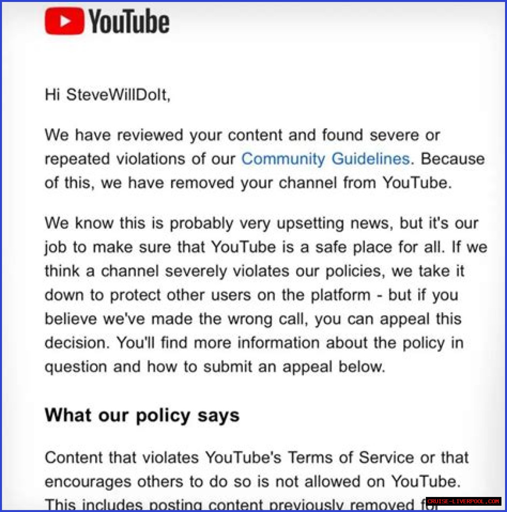Open the Community Guidelines link
The width and height of the screenshot is (507, 512).
click(326, 159)
